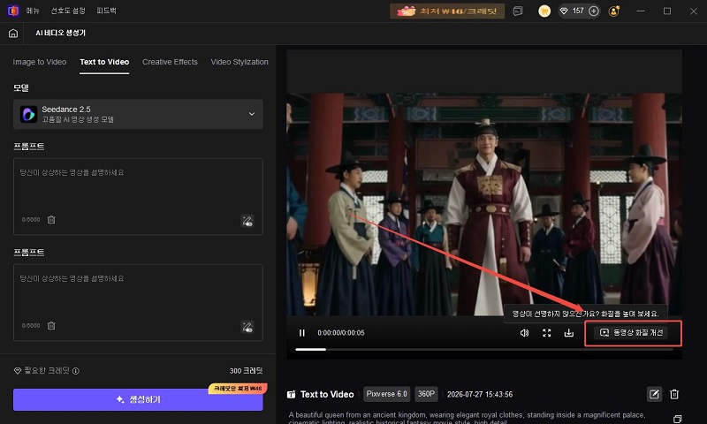Screen dimensions: 707x424
Task: Add credits with the plus icon
Action: pos(594,11)
